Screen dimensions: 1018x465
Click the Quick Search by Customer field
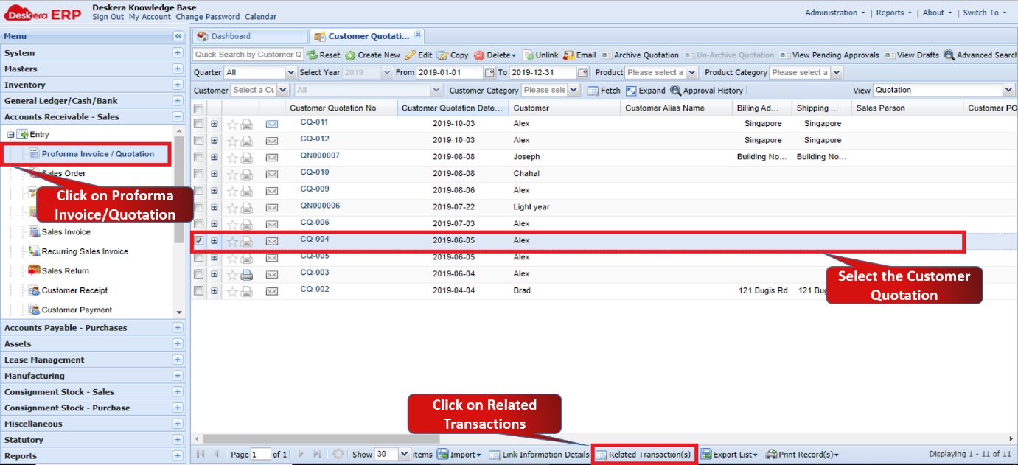tap(248, 55)
